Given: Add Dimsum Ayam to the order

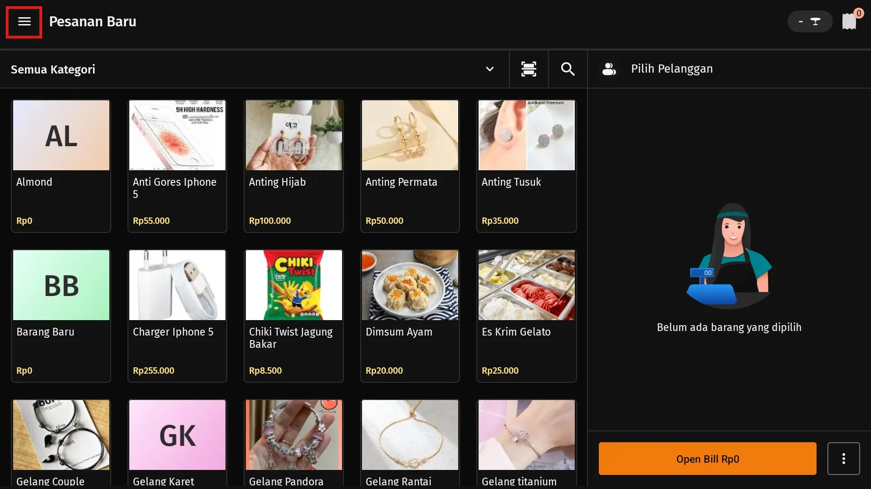Looking at the screenshot, I should [x=410, y=316].
